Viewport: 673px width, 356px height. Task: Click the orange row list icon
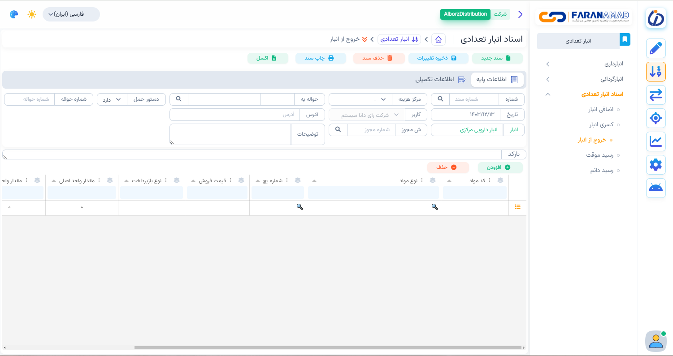(518, 207)
